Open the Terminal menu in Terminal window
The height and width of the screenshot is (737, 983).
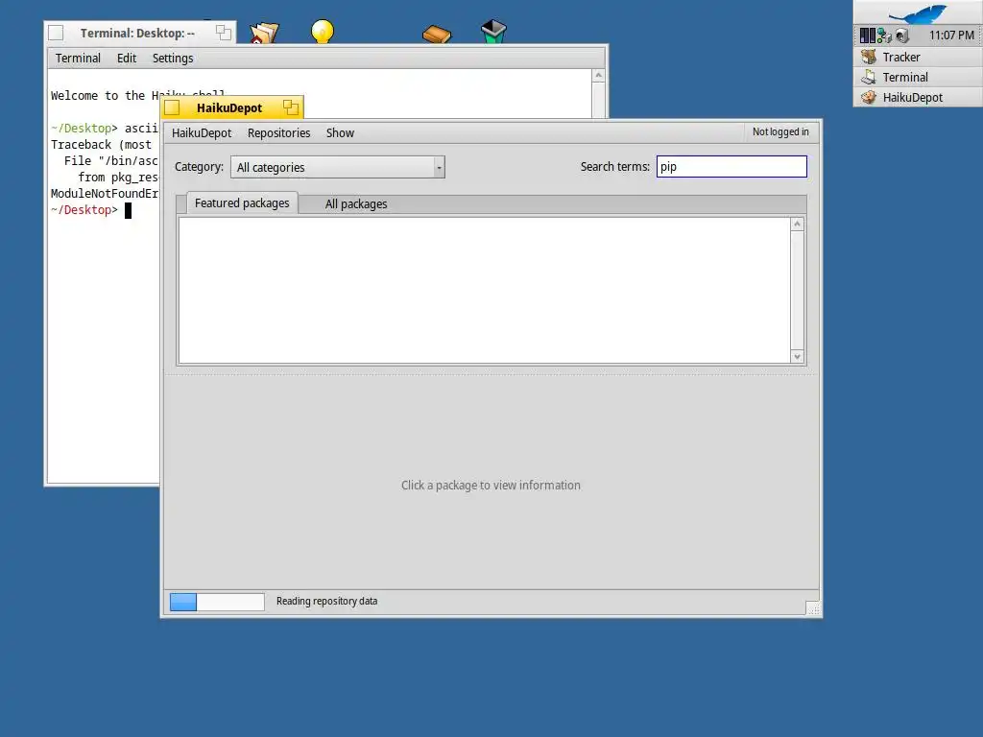click(78, 59)
